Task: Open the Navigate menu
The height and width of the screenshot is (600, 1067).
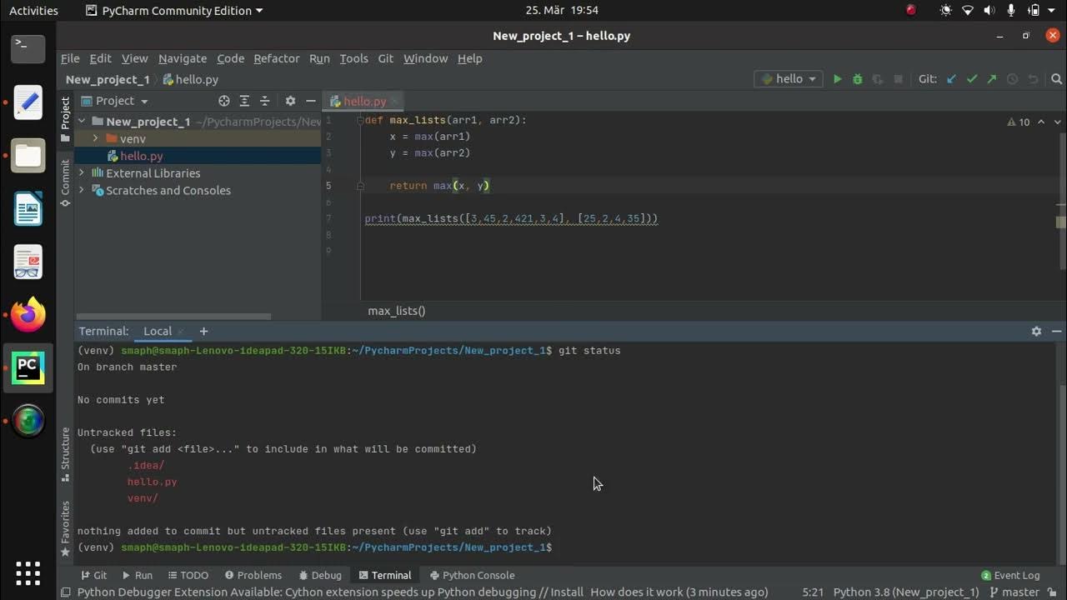Action: coord(183,58)
